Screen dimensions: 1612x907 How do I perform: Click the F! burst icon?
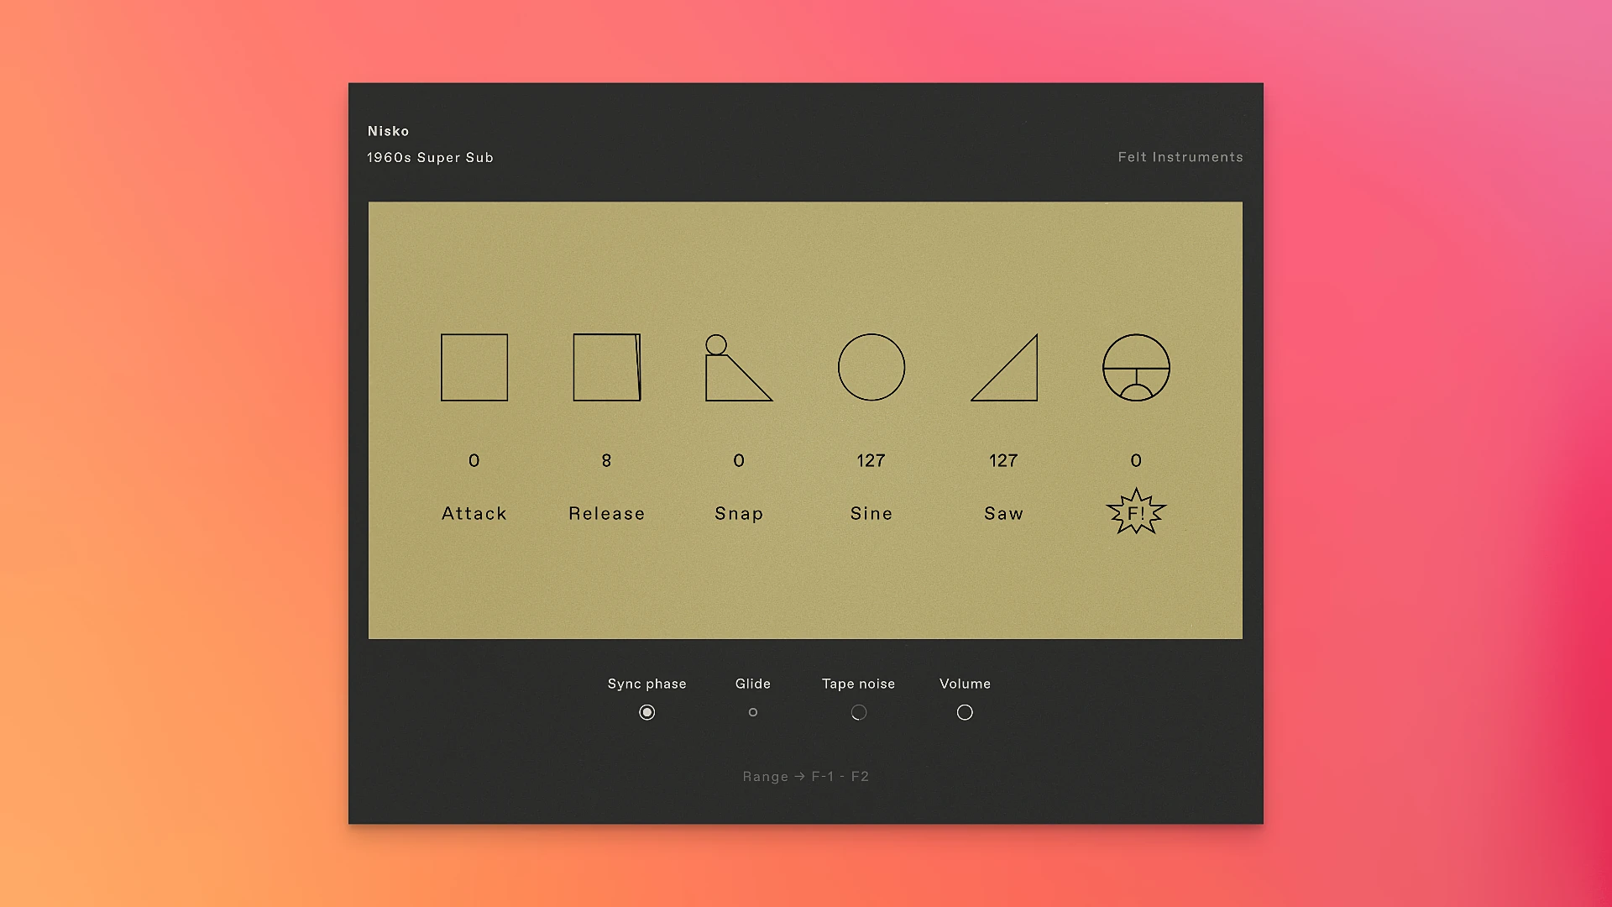(1135, 510)
